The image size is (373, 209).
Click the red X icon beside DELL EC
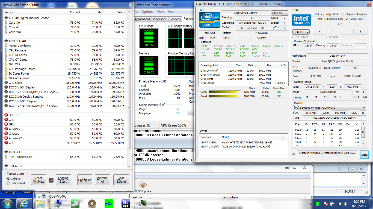6,115
